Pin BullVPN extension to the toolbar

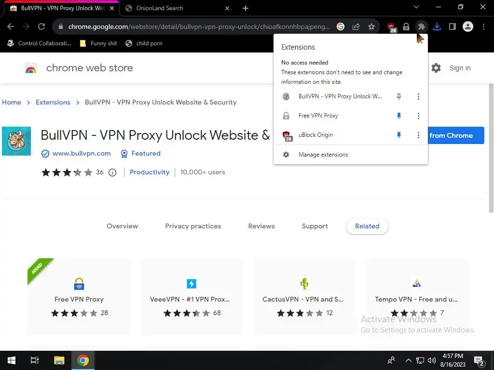point(399,96)
